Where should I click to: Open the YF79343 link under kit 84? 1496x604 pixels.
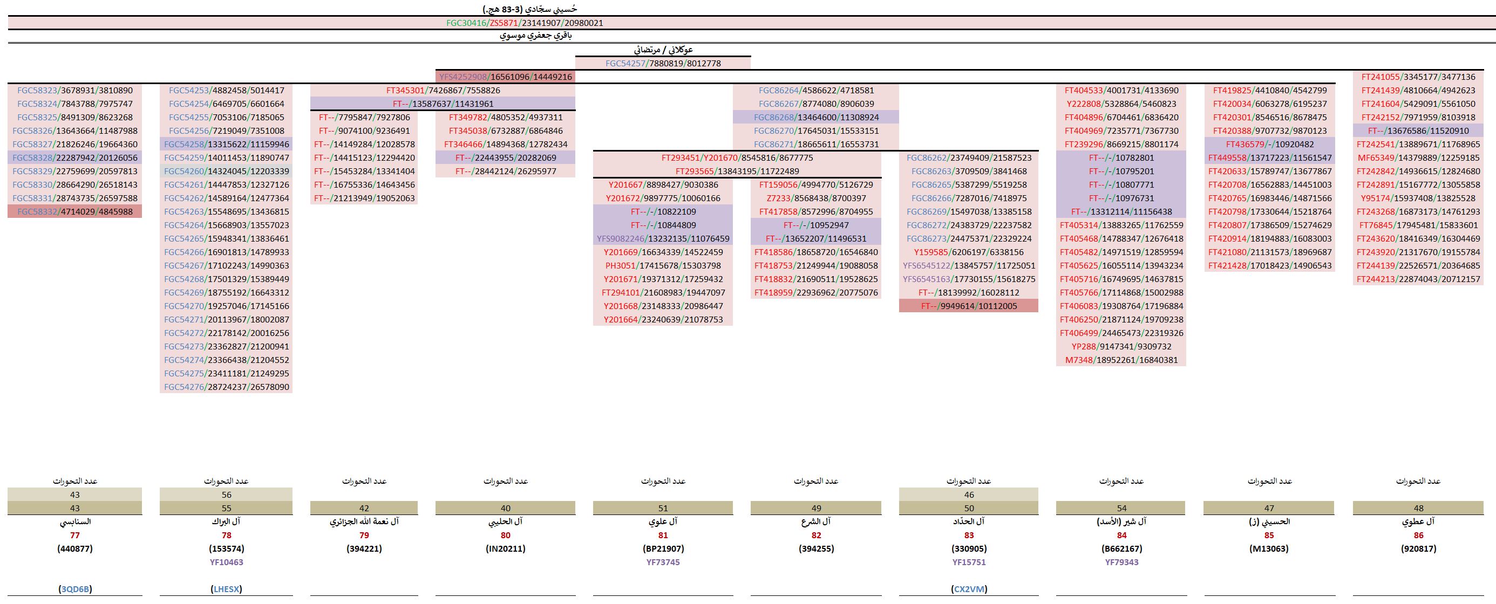[x=1121, y=561]
